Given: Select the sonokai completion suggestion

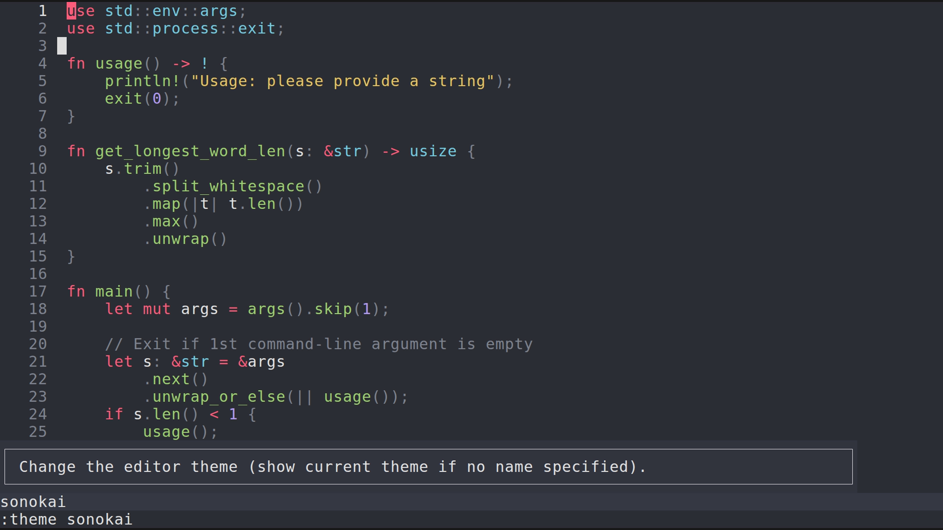Looking at the screenshot, I should [x=33, y=502].
